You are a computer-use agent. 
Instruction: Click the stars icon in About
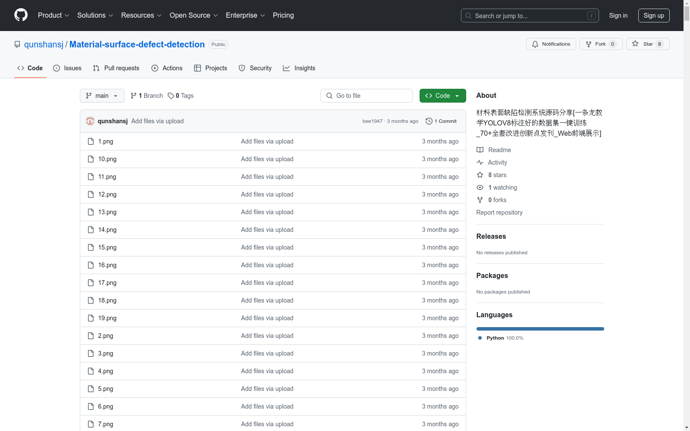point(480,175)
